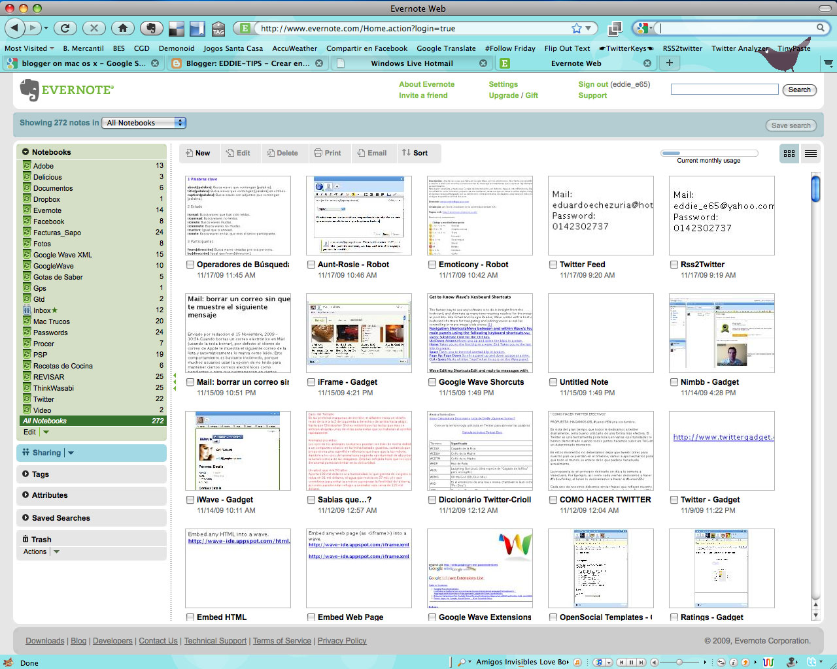Click the info icon in the status bar
837x669 pixels.
tap(733, 662)
